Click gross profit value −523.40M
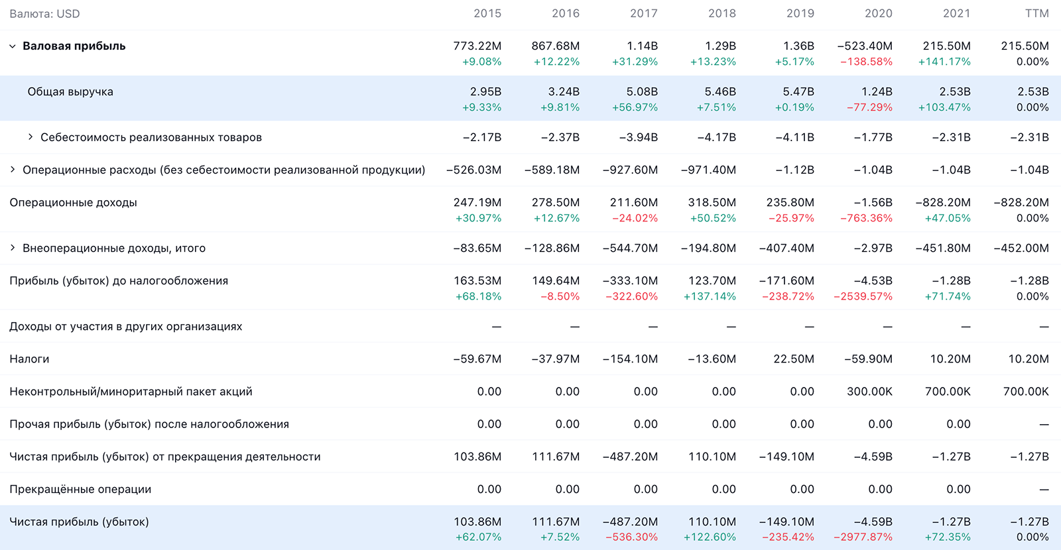Screen dimensions: 1061x550 [865, 46]
